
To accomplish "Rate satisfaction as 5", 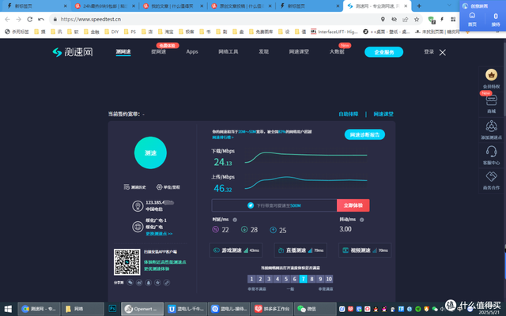I will pos(286,279).
